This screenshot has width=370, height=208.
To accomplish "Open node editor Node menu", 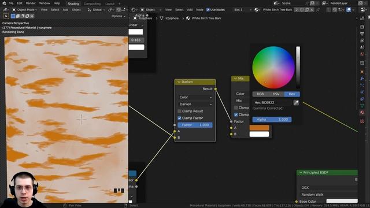I will [199, 10].
